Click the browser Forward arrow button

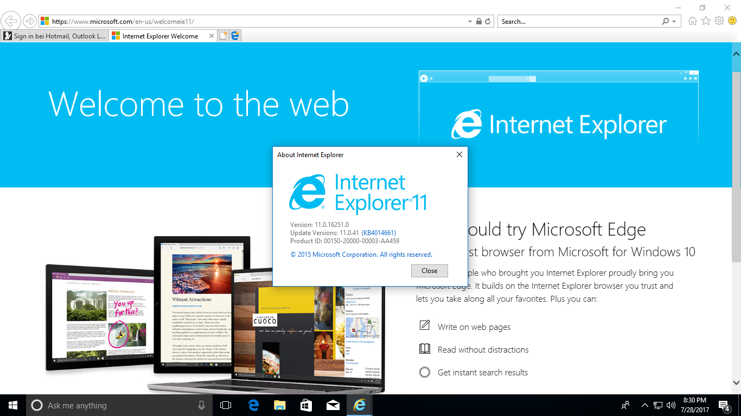click(x=29, y=21)
